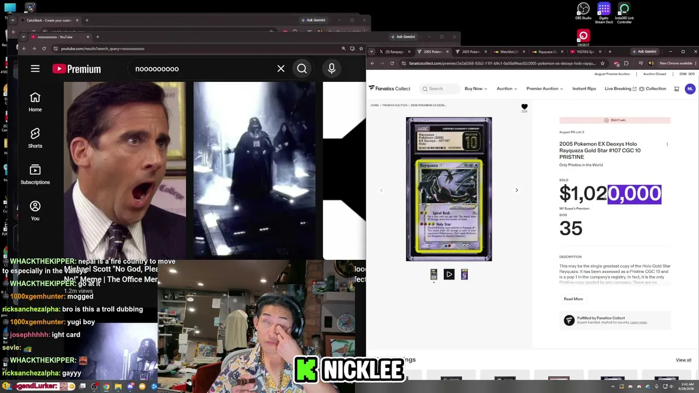Show the next card image with the right arrow
The height and width of the screenshot is (393, 699).
tap(517, 190)
